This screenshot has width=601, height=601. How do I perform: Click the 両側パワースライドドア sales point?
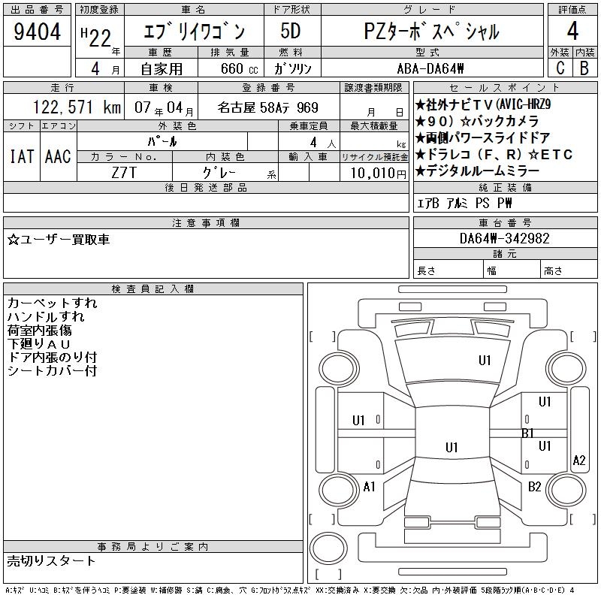click(482, 137)
